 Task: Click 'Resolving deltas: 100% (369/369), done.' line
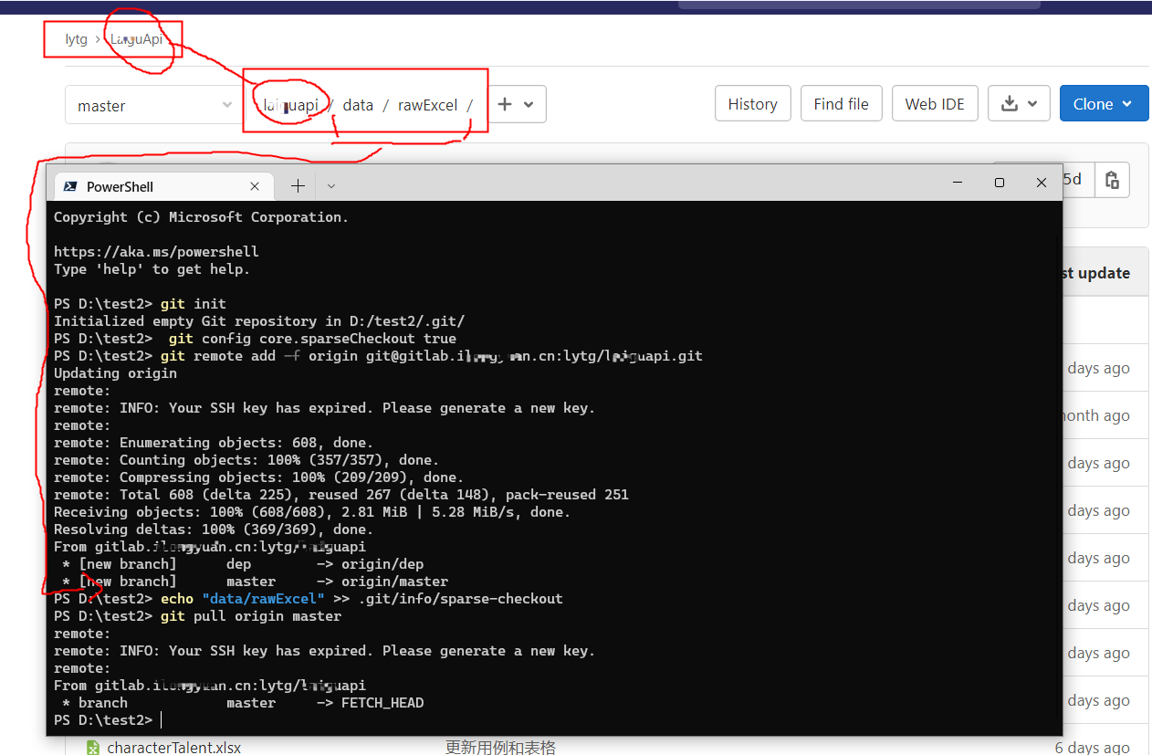pos(214,530)
